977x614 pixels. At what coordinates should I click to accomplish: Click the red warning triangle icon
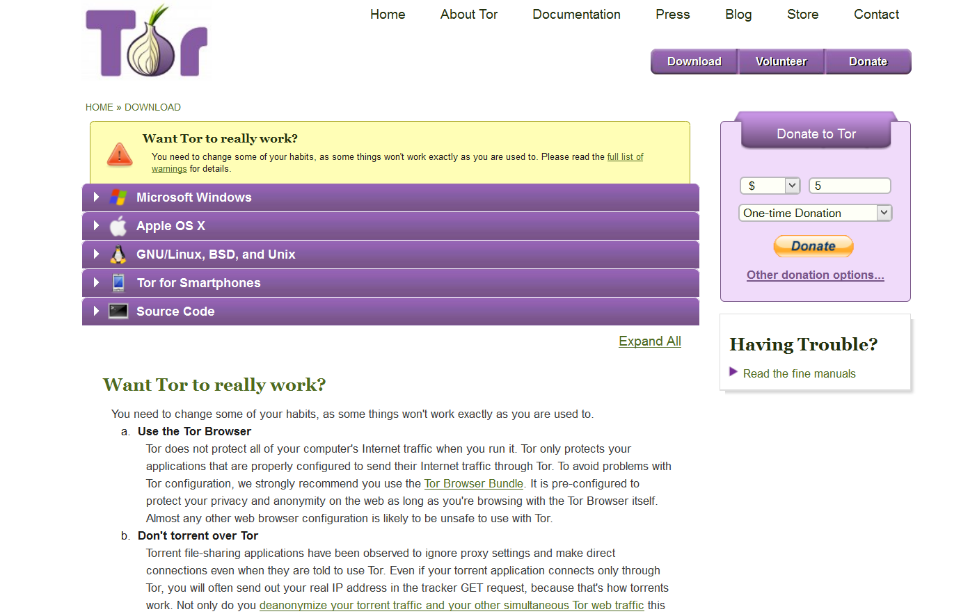tap(120, 154)
